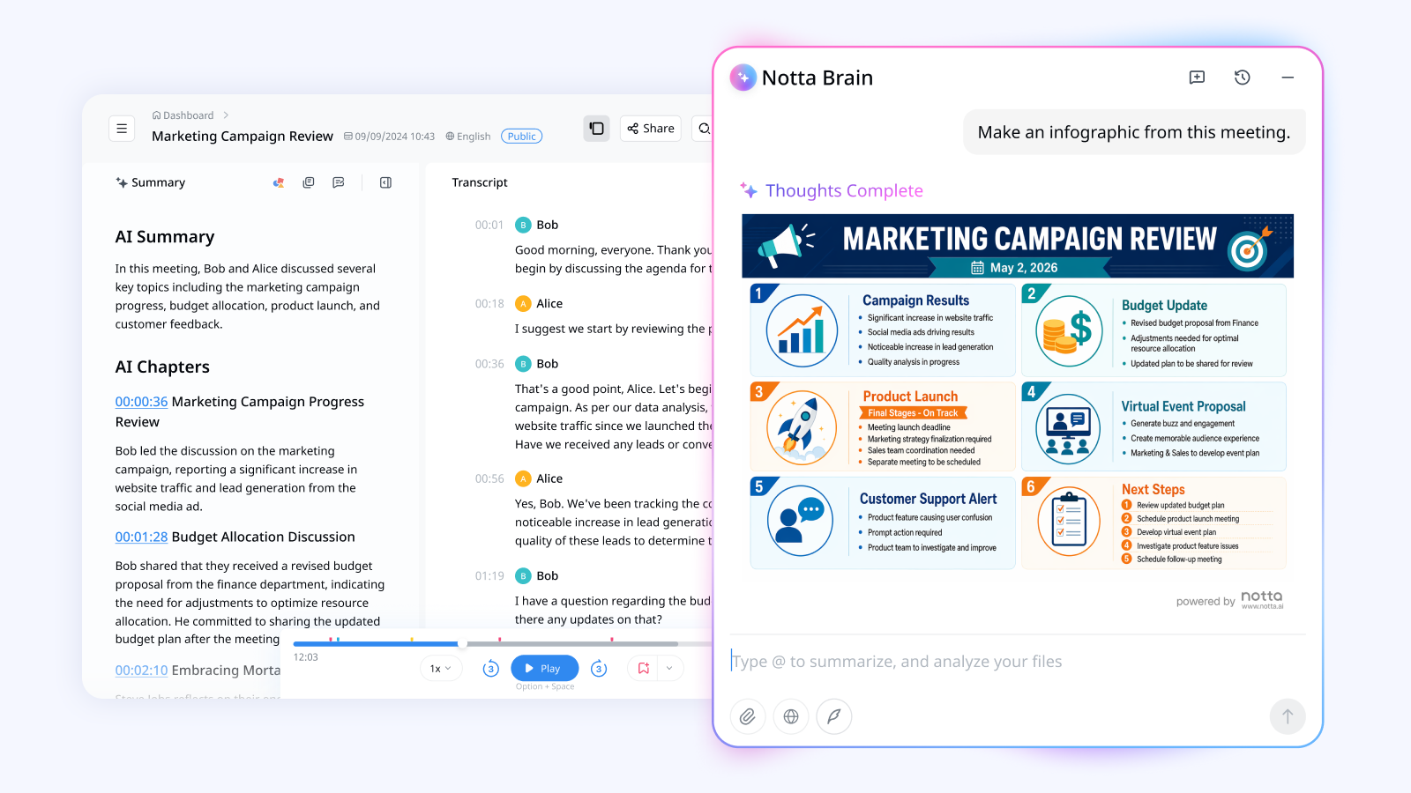Click the AI Chapters heading
The height and width of the screenshot is (793, 1411).
point(162,367)
